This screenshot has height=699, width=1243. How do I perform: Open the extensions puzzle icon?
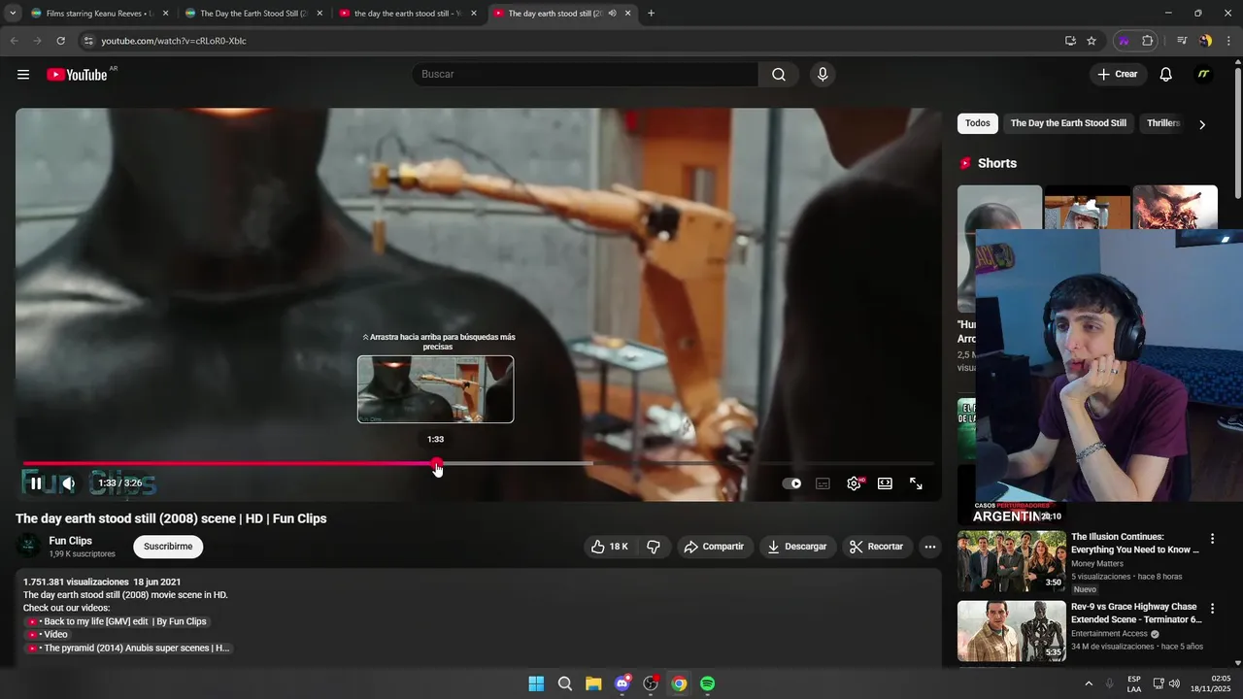point(1148,41)
